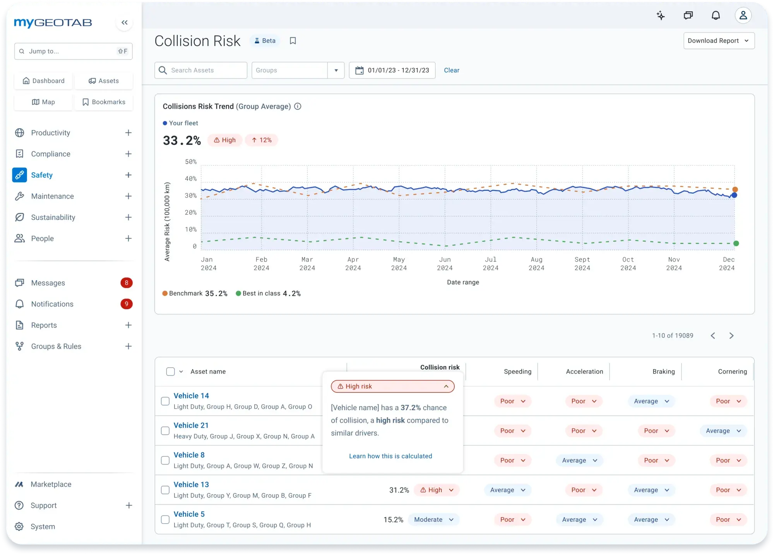Open the AI assistant sparkle icon
This screenshot has width=774, height=555.
click(661, 15)
